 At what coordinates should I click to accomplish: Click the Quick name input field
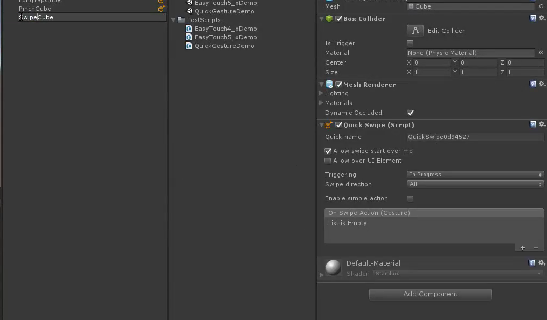tap(474, 137)
